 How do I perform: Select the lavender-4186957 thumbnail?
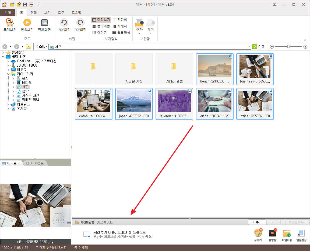click(174, 104)
